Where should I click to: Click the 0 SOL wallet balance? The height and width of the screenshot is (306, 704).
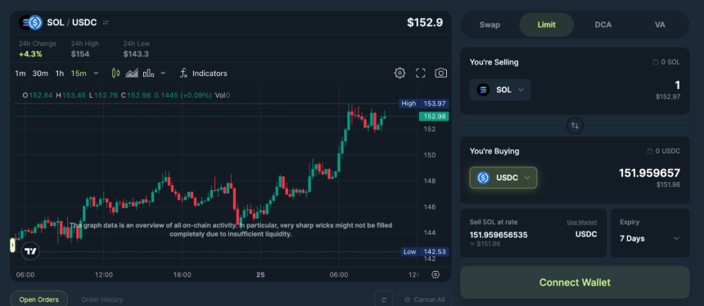click(x=666, y=62)
